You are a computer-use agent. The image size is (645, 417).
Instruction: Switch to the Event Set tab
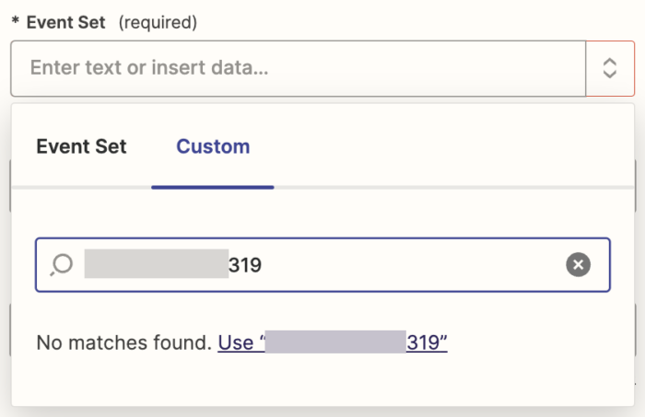click(x=81, y=146)
